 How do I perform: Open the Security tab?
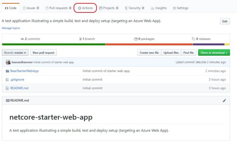[x=135, y=8]
